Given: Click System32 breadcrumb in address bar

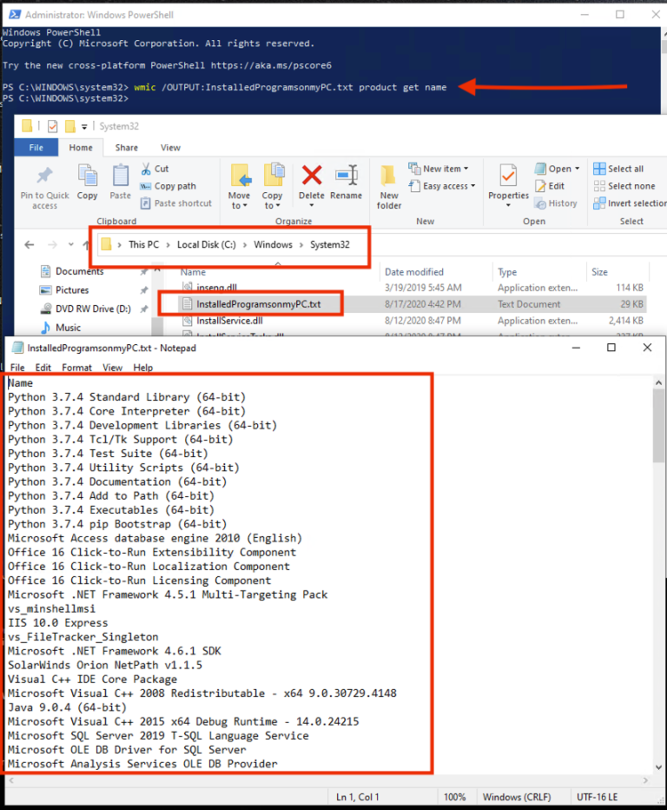Looking at the screenshot, I should (330, 244).
